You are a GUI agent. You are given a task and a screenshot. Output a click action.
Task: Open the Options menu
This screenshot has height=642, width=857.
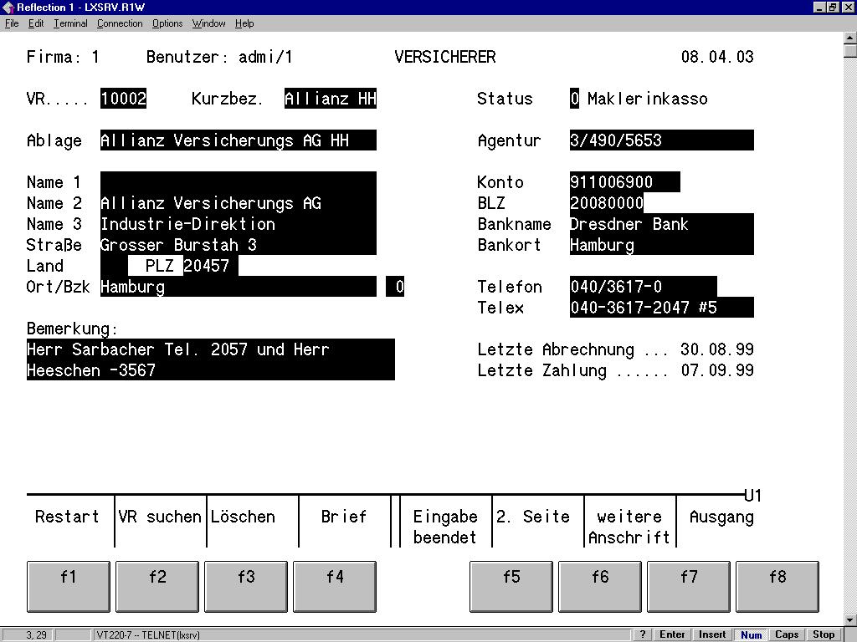coord(167,23)
